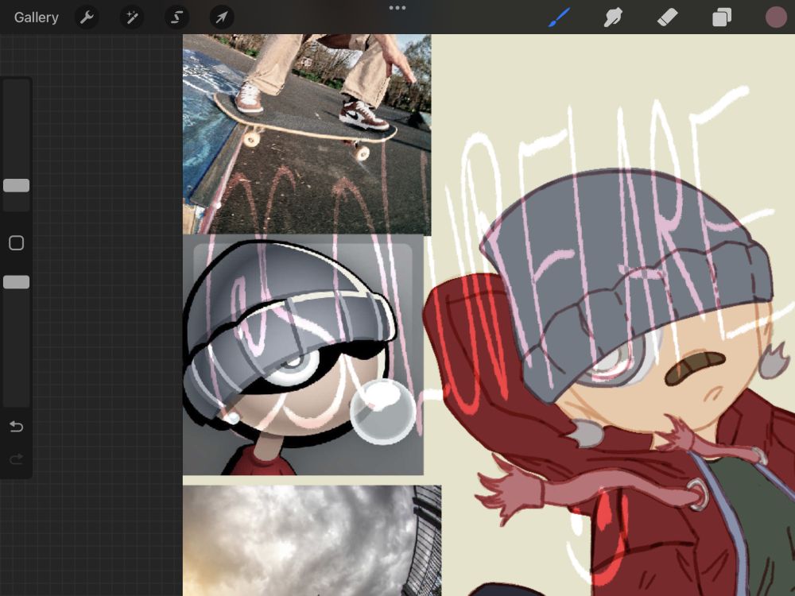Image resolution: width=795 pixels, height=596 pixels.
Task: Click the brush opacity slider handle
Action: [x=16, y=282]
